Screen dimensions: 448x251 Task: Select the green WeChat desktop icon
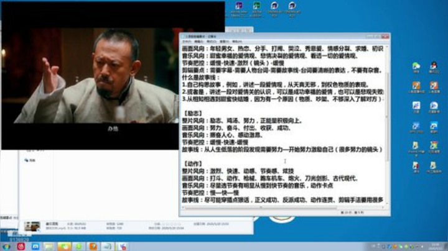tap(416, 66)
